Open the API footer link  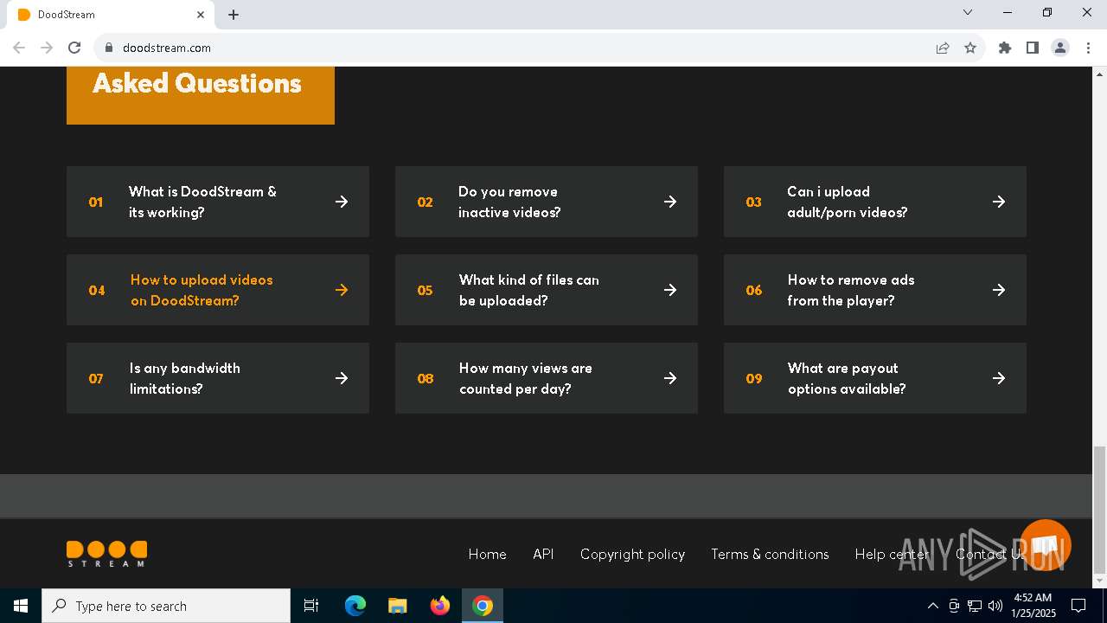pyautogui.click(x=543, y=554)
